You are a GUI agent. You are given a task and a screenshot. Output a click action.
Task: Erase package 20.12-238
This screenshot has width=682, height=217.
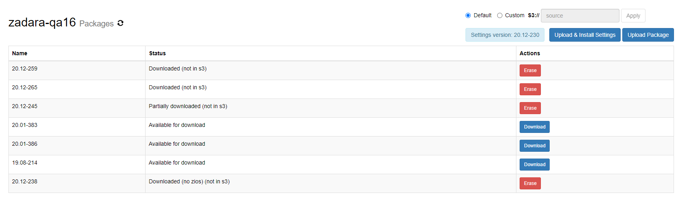530,183
